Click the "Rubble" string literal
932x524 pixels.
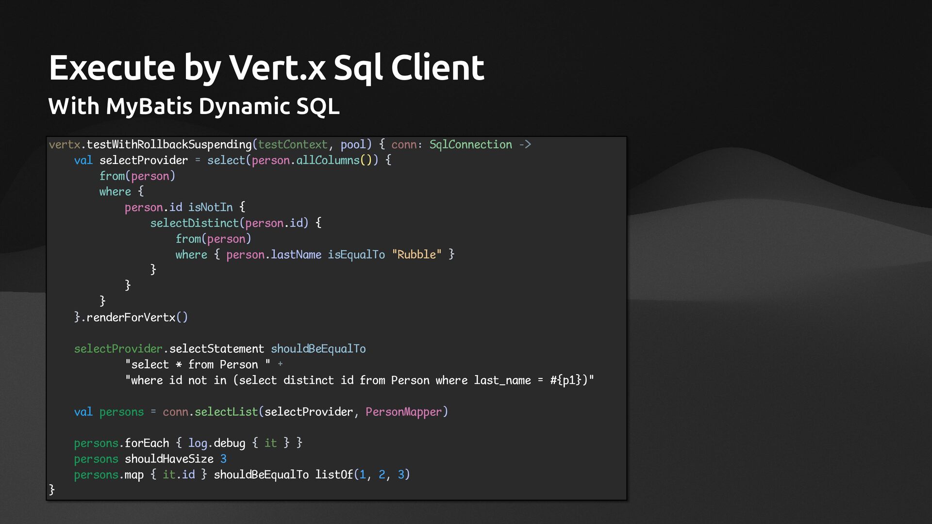click(x=416, y=255)
